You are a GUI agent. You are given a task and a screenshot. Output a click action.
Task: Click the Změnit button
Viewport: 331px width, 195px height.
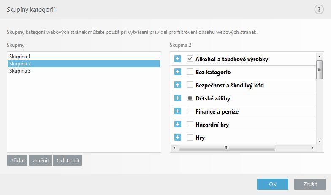tap(41, 160)
